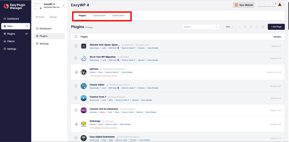Image resolution: width=289 pixels, height=142 pixels.
Task: Open Plugins in the site panel
Action: coord(49,36)
